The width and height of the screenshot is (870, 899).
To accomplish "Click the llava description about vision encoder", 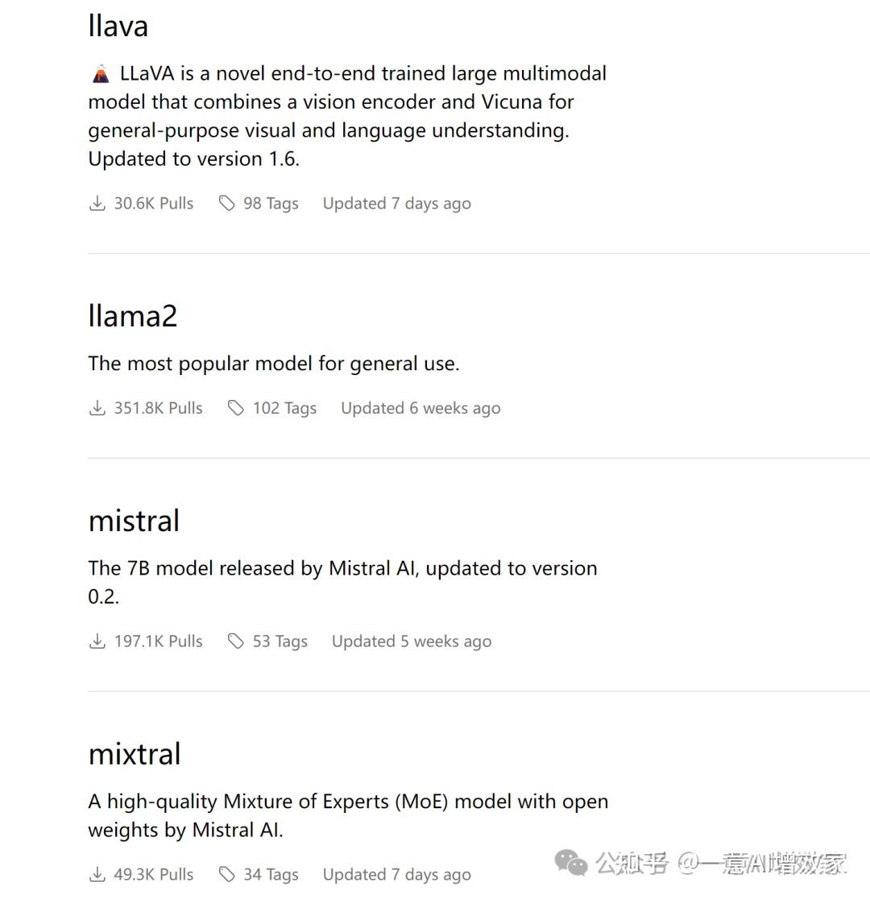I will 346,116.
